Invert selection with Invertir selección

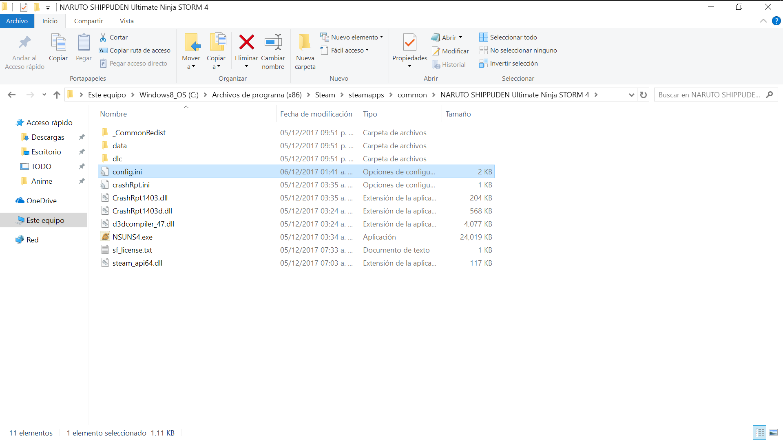(x=509, y=63)
